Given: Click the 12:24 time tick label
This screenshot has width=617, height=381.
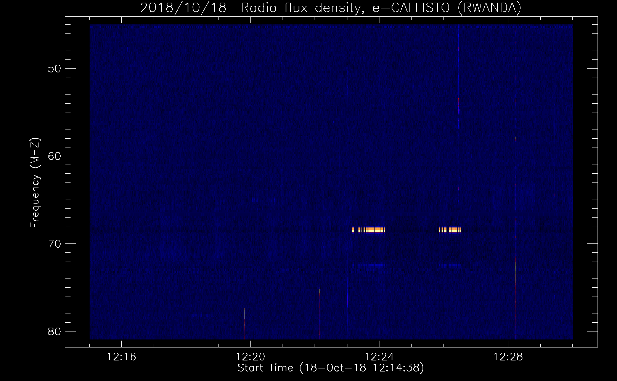Looking at the screenshot, I should [x=379, y=357].
